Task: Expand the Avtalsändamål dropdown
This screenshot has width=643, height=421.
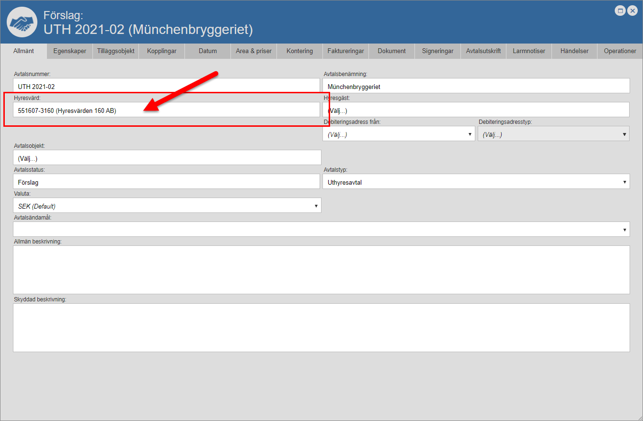Action: coord(321,230)
